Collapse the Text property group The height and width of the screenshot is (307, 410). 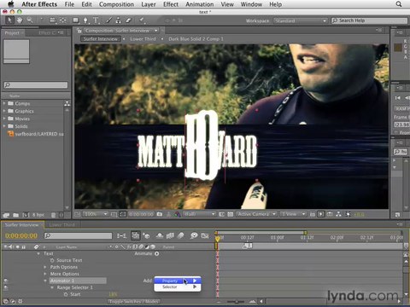(38, 253)
